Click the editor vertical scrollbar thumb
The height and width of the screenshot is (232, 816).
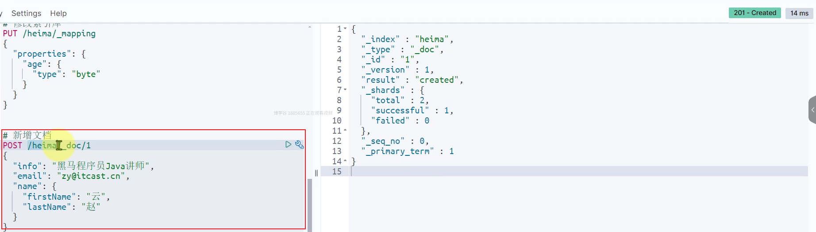click(x=310, y=205)
